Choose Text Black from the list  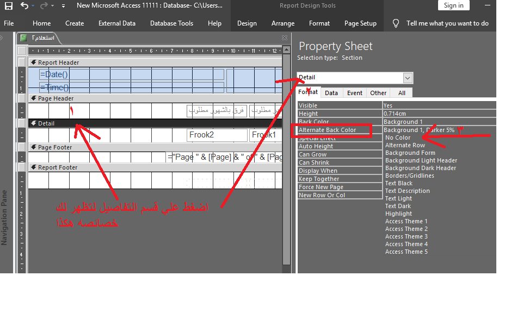click(x=399, y=183)
